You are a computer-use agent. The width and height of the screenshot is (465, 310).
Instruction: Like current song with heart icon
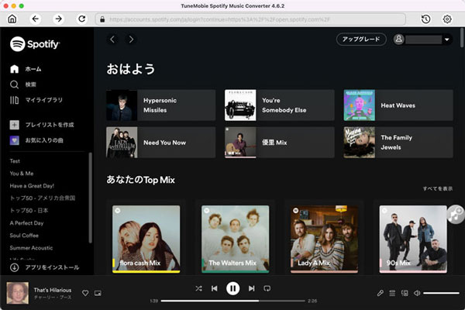click(85, 293)
